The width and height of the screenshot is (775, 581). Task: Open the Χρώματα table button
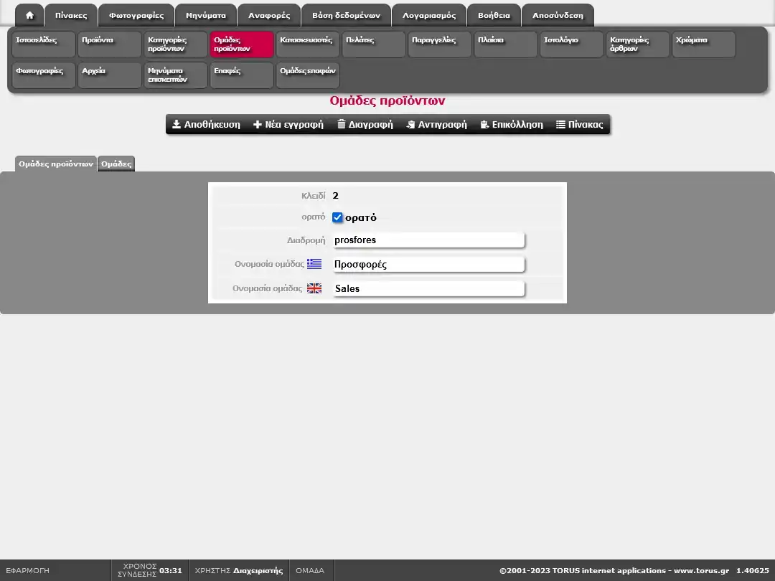[704, 44]
